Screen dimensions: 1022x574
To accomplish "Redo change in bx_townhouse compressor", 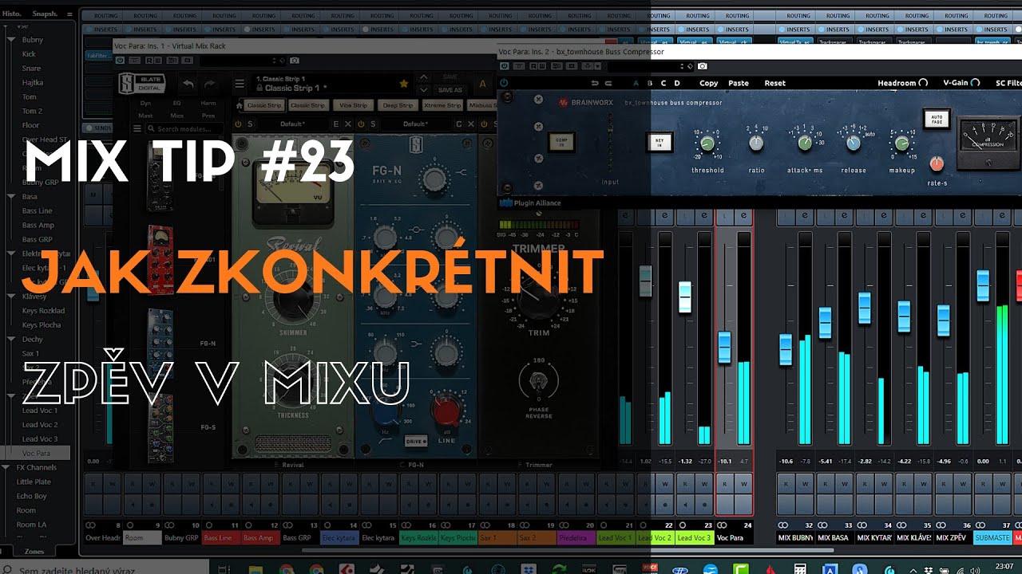I will click(x=608, y=83).
